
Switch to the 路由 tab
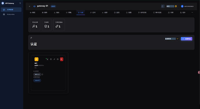click(57, 12)
